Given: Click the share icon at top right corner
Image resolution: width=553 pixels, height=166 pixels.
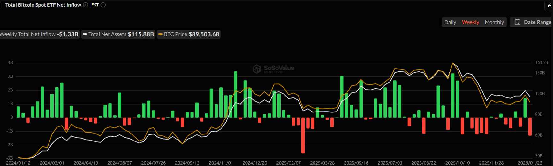Looking at the screenshot, I should point(549,5).
